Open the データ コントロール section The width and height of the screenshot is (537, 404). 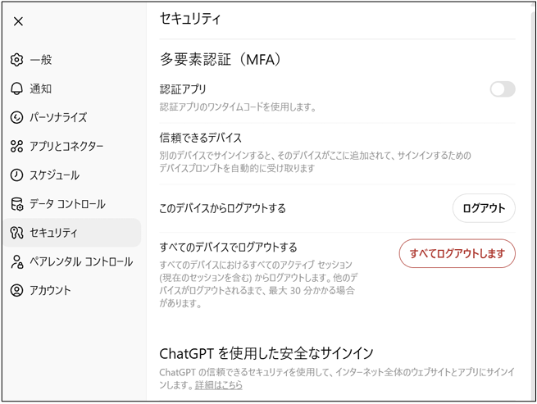click(x=67, y=204)
